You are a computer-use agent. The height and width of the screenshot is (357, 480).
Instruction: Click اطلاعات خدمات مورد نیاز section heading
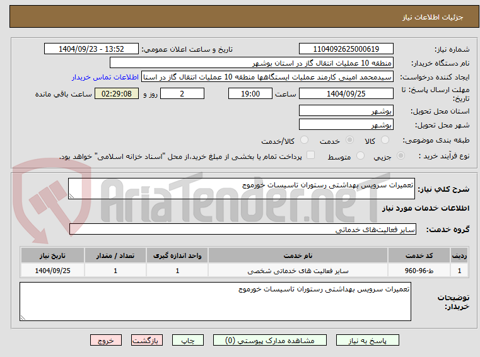tap(426, 208)
